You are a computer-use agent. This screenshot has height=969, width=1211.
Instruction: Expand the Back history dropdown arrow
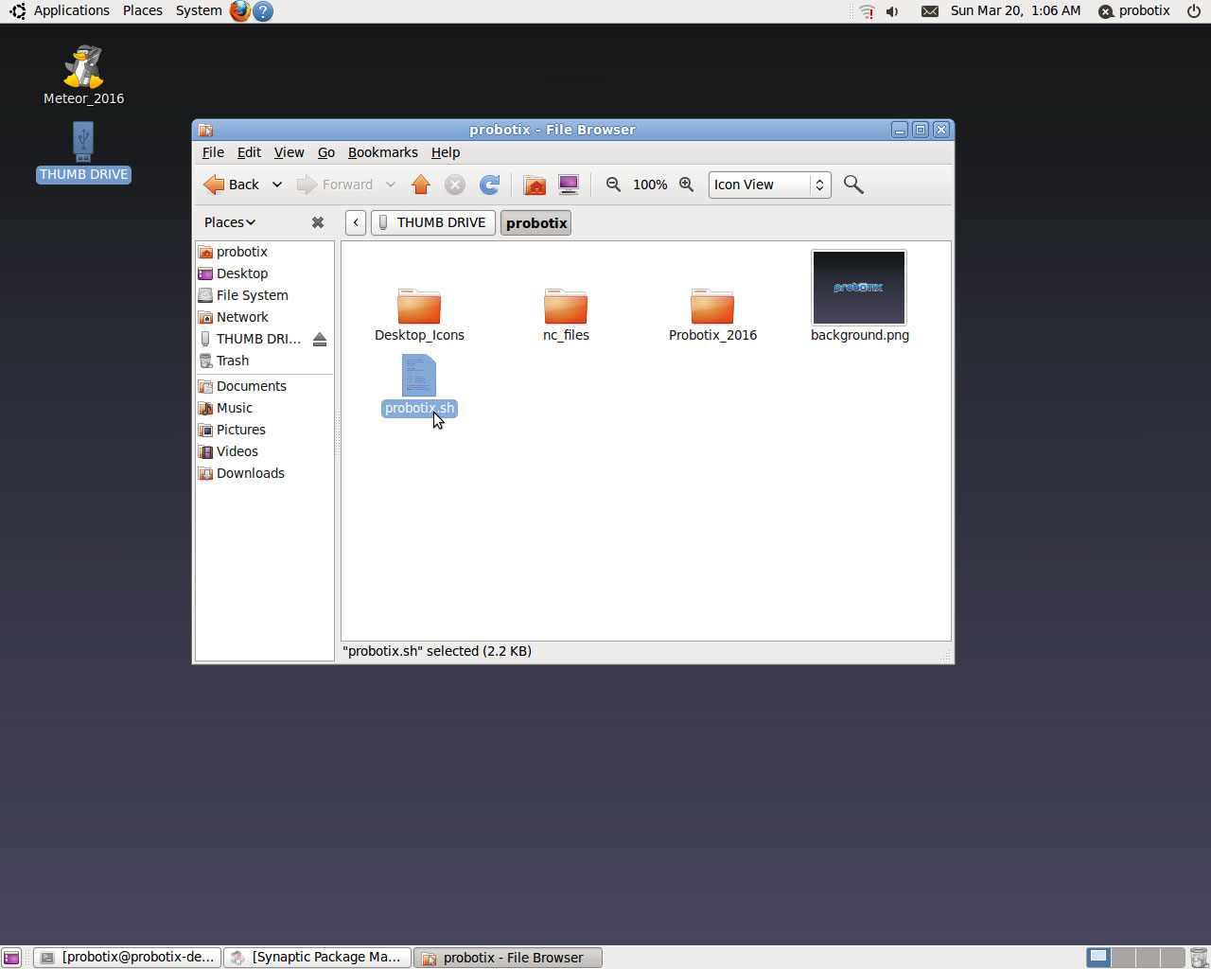point(277,185)
